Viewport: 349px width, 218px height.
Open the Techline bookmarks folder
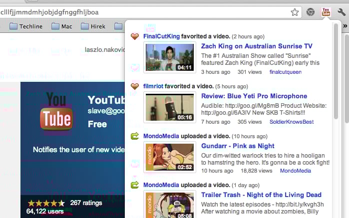click(26, 26)
